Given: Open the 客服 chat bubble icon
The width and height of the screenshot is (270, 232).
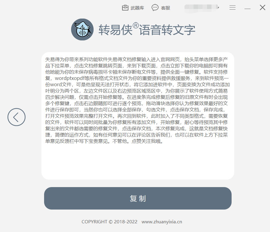Looking at the screenshot, I should coord(155,8).
